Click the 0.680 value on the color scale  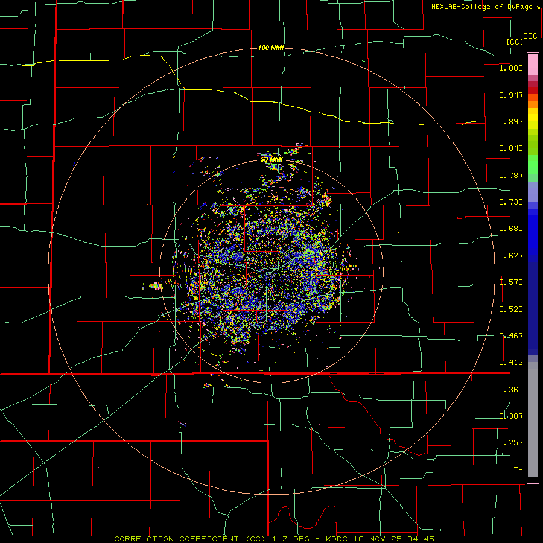511,229
